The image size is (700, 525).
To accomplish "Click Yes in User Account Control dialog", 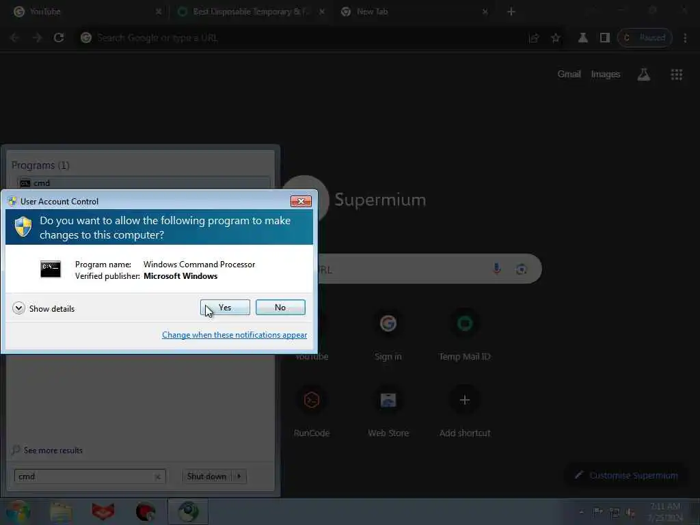I will coord(225,307).
